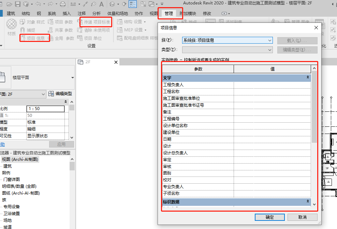The height and width of the screenshot is (229, 337).
Task: Open the 注释 ribbon tab
Action: pos(82,14)
